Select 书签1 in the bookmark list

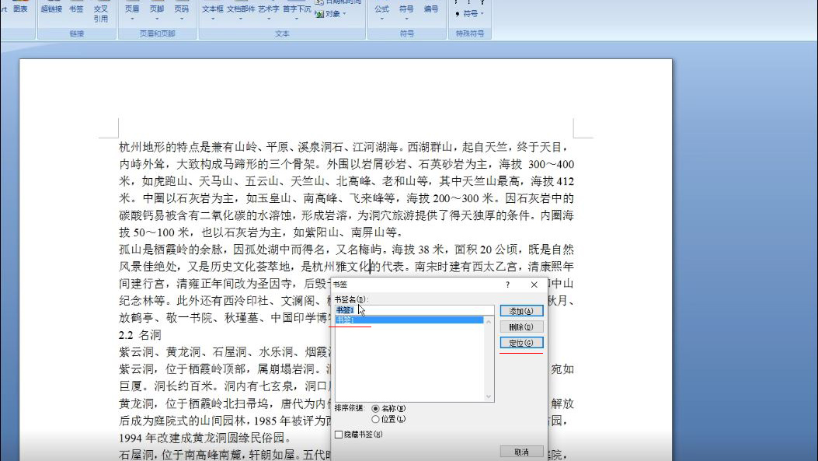[x=409, y=320]
